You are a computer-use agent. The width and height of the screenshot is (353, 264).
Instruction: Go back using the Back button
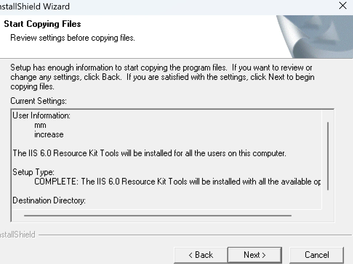[x=201, y=255]
